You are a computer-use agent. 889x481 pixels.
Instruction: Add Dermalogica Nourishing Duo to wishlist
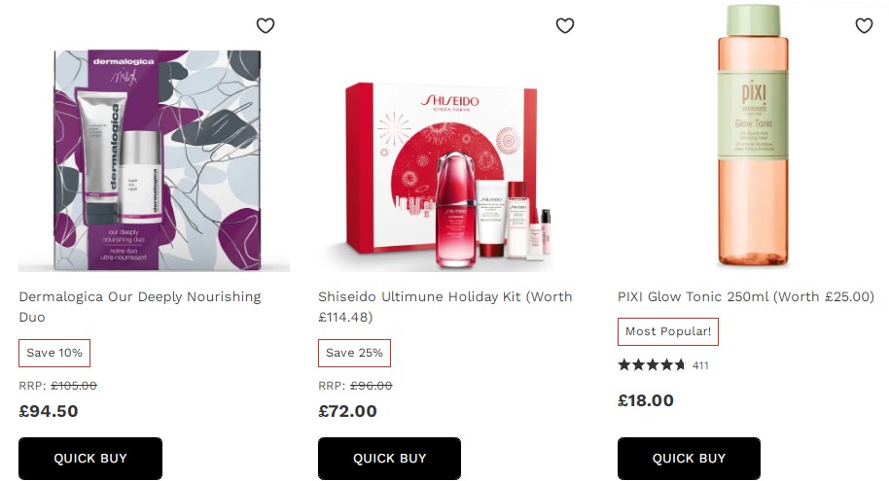coord(266,25)
